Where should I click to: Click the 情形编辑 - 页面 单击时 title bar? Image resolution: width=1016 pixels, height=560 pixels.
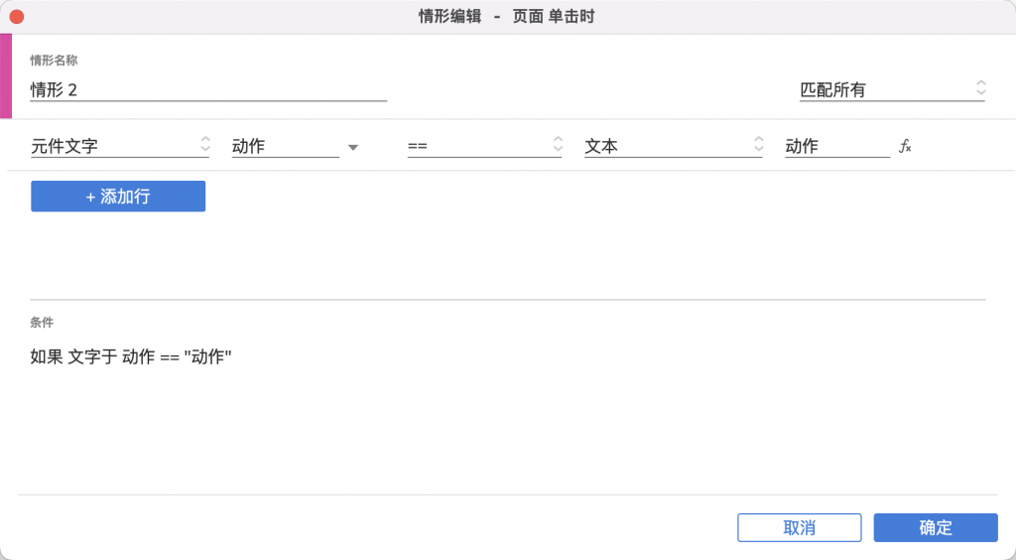507,17
